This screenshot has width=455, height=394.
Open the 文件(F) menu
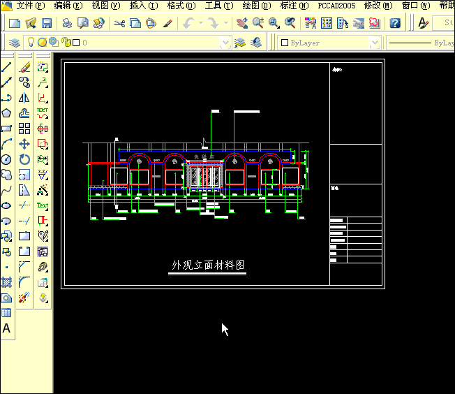(x=31, y=6)
